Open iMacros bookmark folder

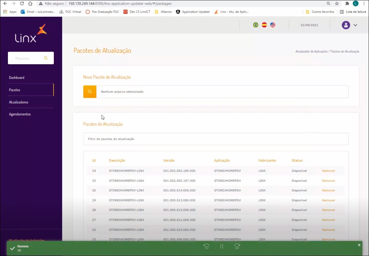(163, 12)
